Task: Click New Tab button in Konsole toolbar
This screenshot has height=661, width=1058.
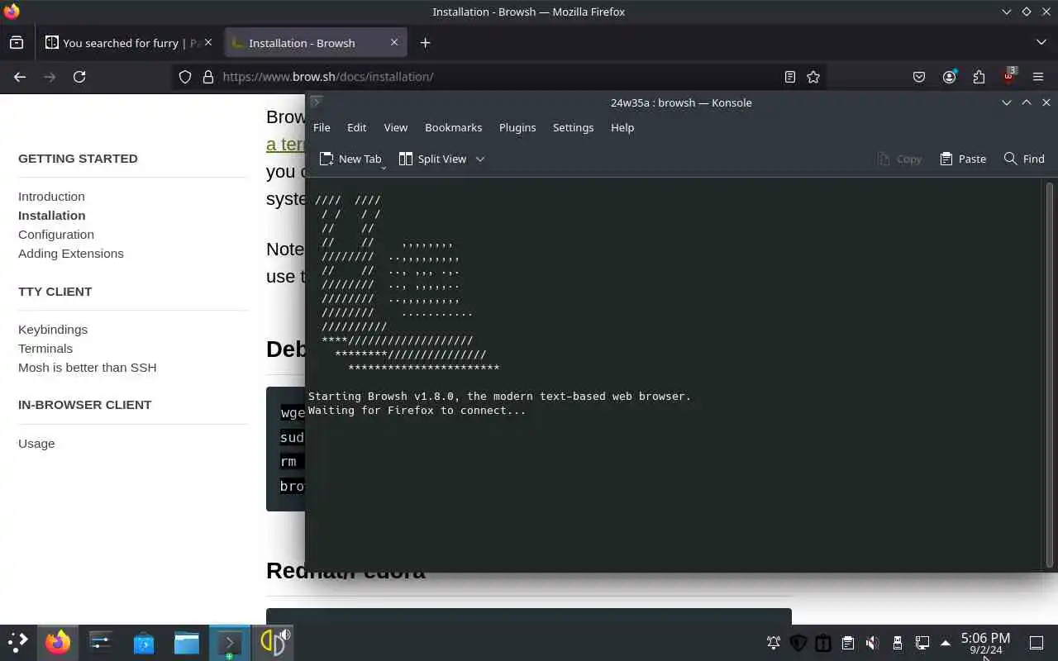Action: 350,159
